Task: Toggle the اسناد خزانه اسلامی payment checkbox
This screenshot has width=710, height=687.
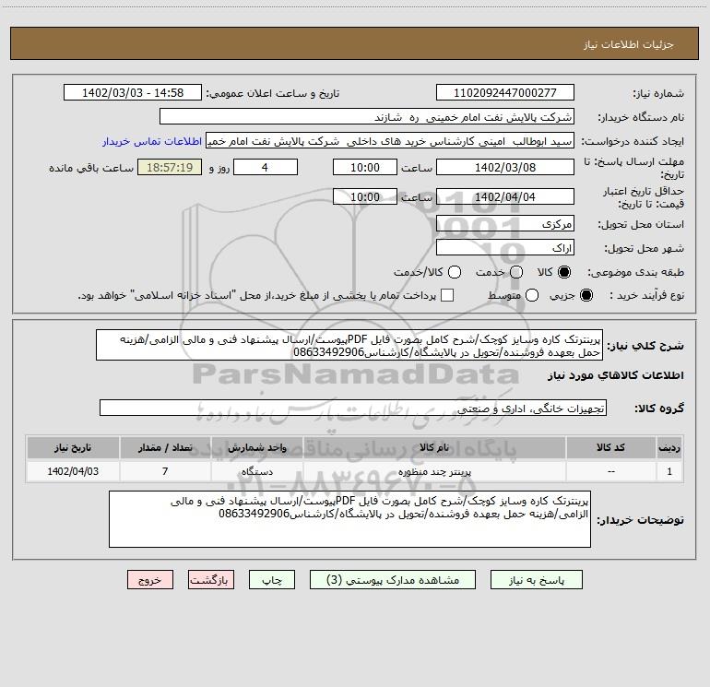Action: coord(447,295)
